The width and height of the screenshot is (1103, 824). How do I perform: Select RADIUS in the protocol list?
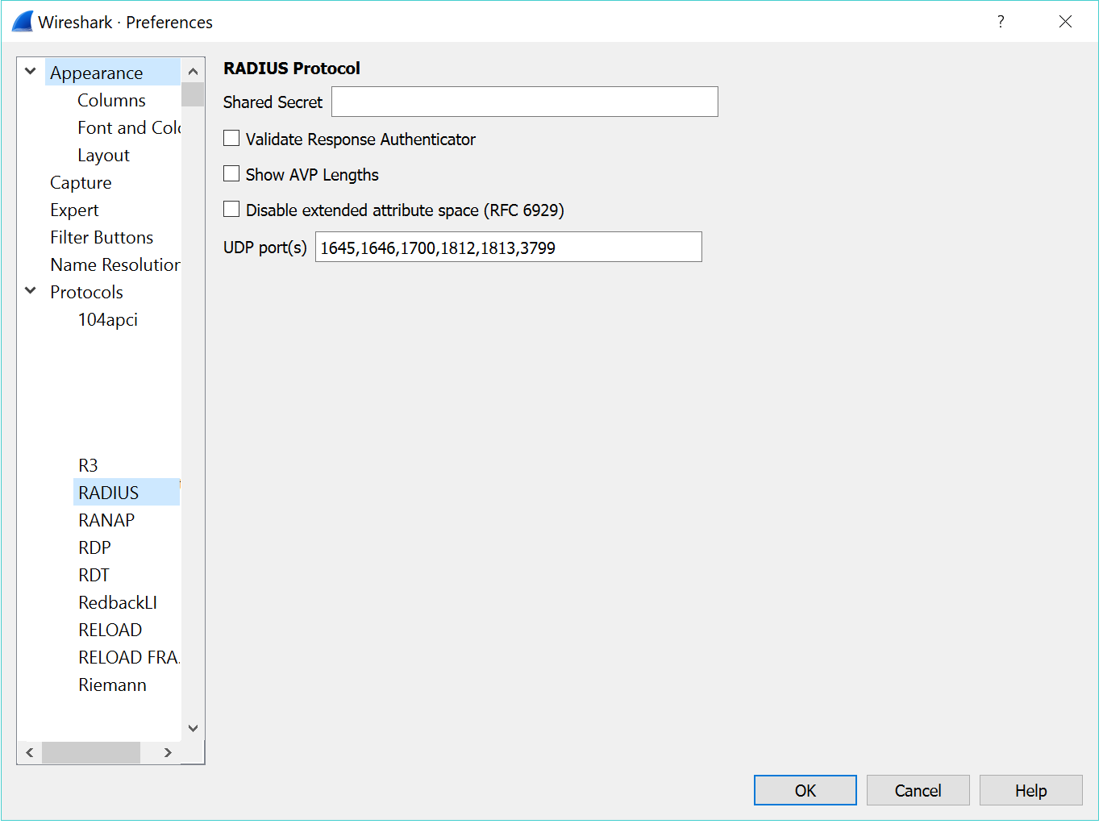[x=109, y=493]
